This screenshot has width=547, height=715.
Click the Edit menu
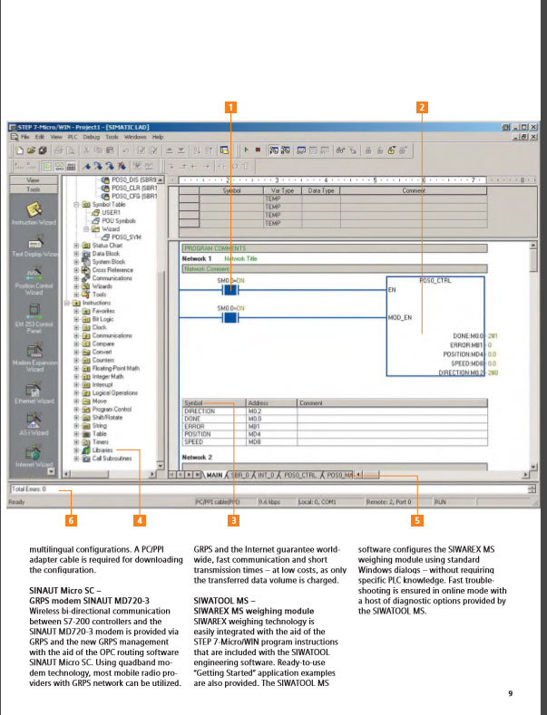(x=40, y=137)
